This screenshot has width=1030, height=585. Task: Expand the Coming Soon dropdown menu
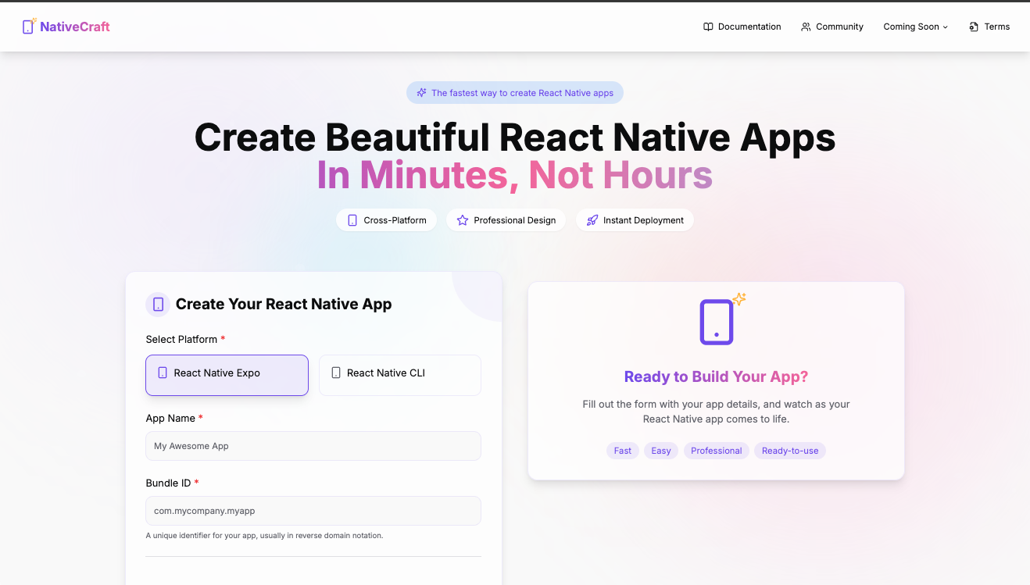915,27
